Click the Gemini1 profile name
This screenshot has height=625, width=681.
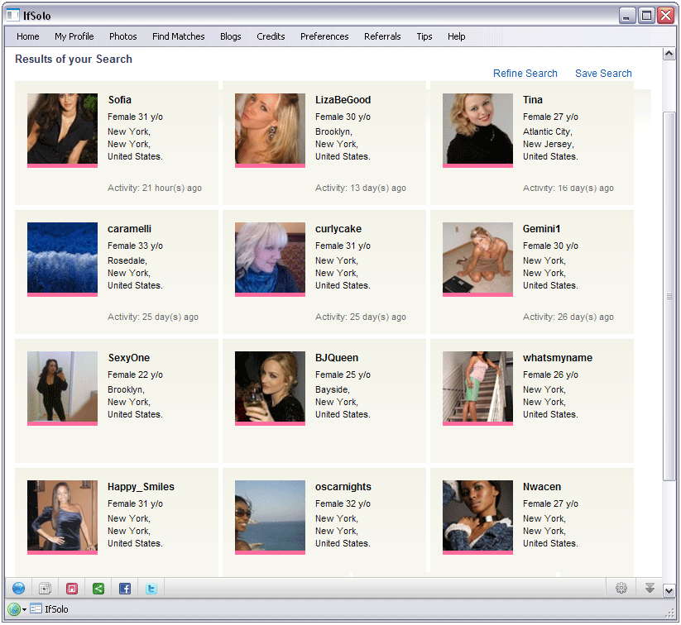(x=542, y=229)
